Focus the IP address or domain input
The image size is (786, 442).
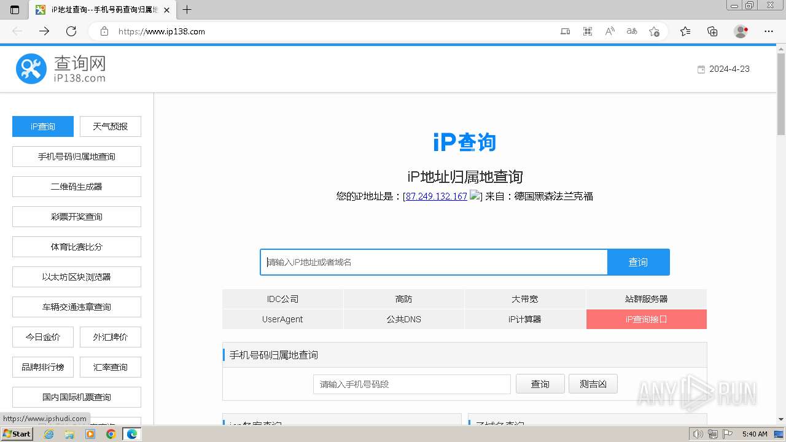pos(434,262)
